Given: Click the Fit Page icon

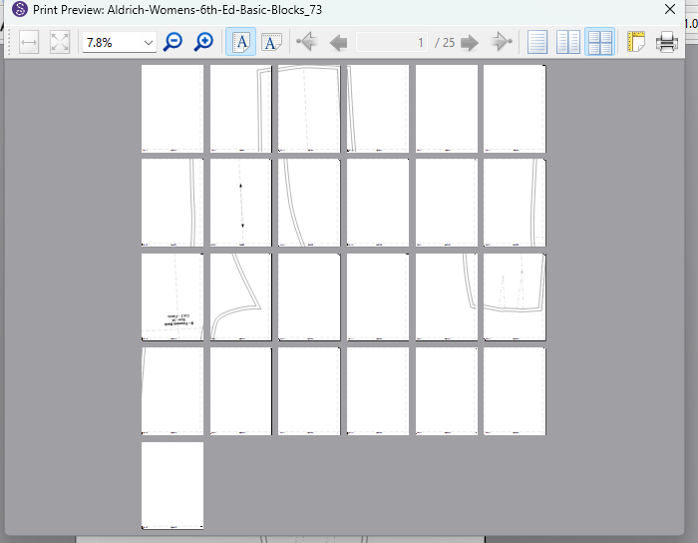Looking at the screenshot, I should (x=60, y=43).
